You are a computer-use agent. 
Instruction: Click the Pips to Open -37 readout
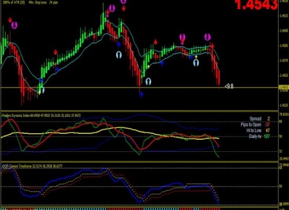(x=255, y=125)
